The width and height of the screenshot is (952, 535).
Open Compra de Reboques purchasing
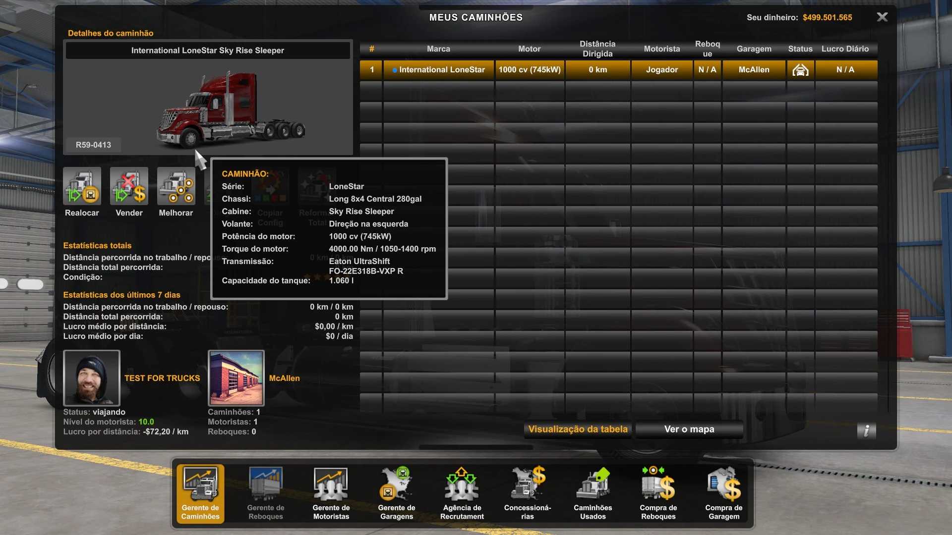658,493
